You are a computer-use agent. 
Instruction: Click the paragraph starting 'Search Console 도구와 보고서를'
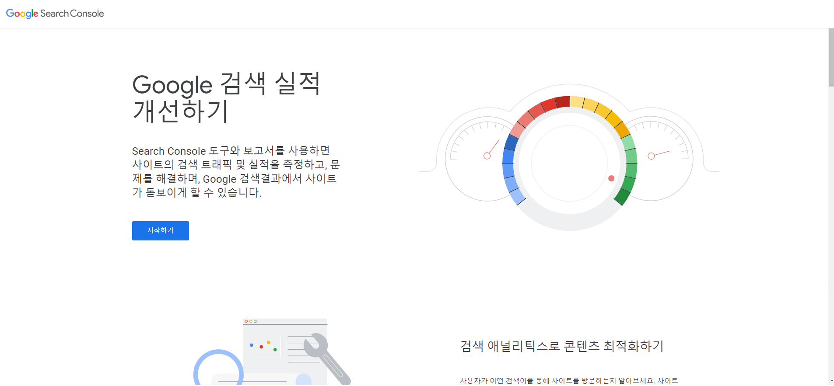point(236,171)
